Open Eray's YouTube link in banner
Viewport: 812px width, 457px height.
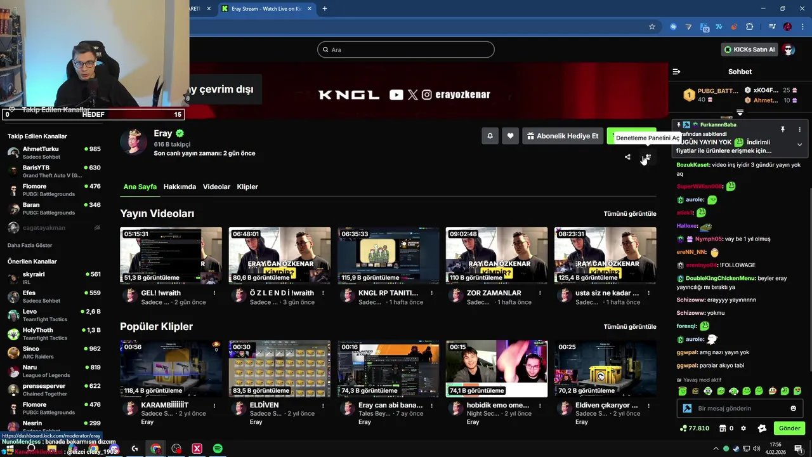click(396, 95)
